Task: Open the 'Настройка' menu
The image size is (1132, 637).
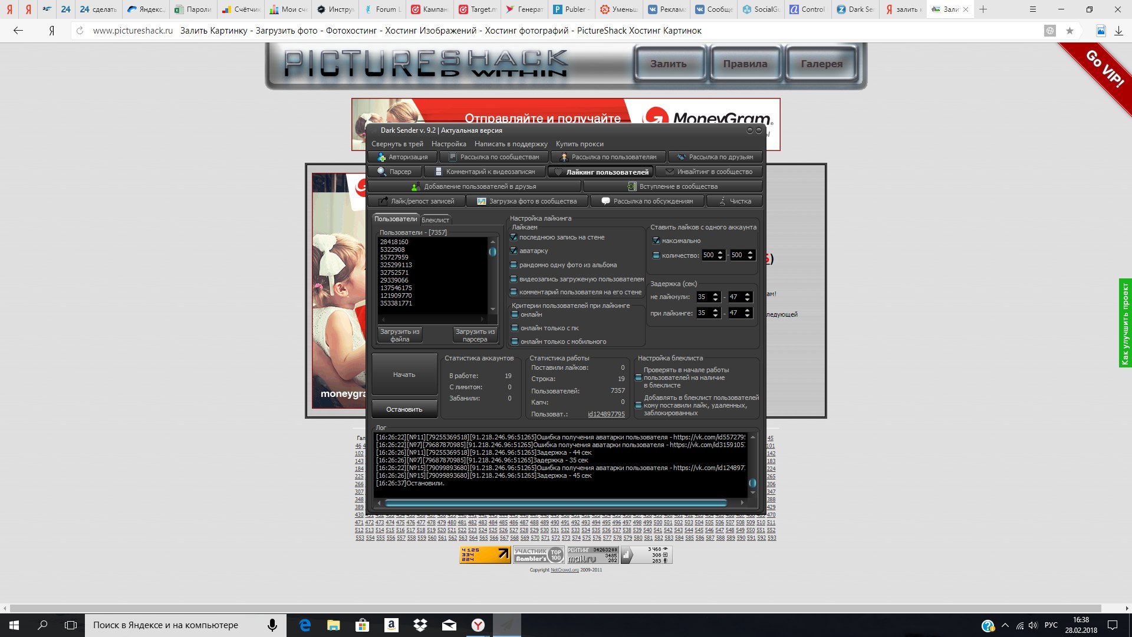Action: point(449,144)
